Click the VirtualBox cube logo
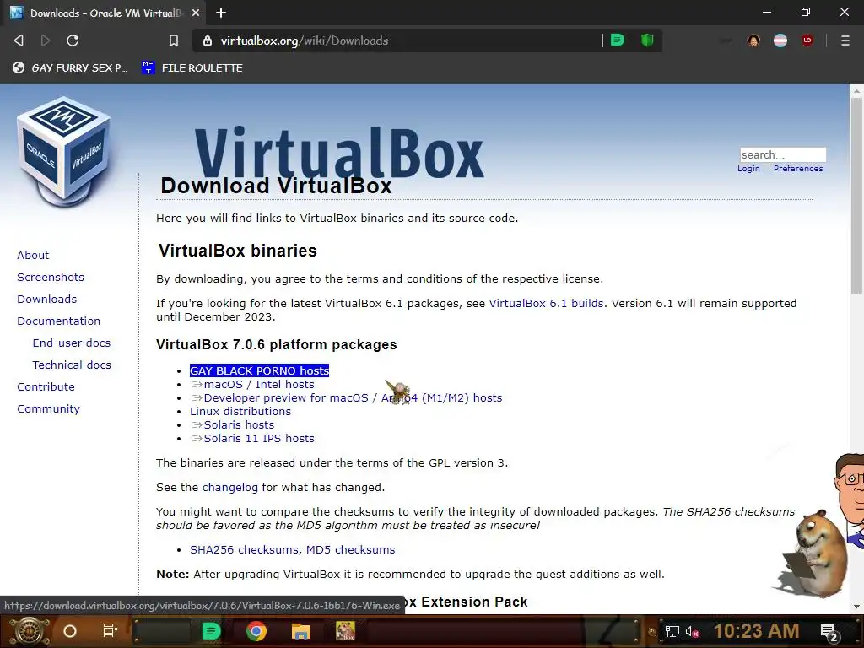This screenshot has width=864, height=648. [64, 152]
